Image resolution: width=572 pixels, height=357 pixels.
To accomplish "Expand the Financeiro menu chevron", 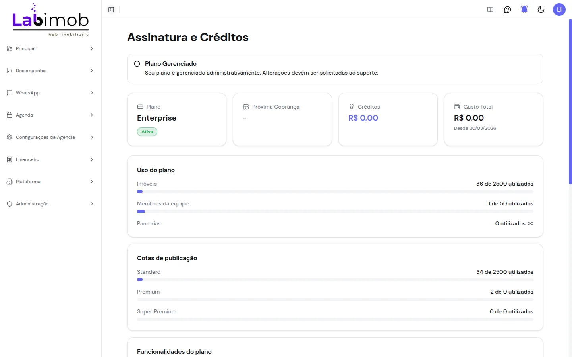I will click(92, 159).
